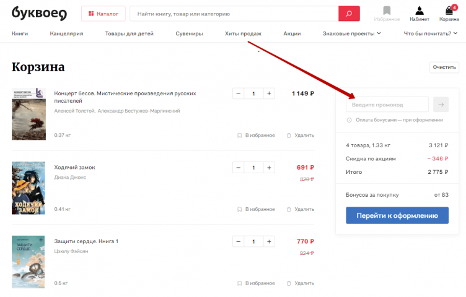Open the Каталог button menu
466x297 pixels.
pyautogui.click(x=103, y=14)
